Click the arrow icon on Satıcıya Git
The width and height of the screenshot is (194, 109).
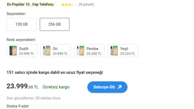point(120,87)
